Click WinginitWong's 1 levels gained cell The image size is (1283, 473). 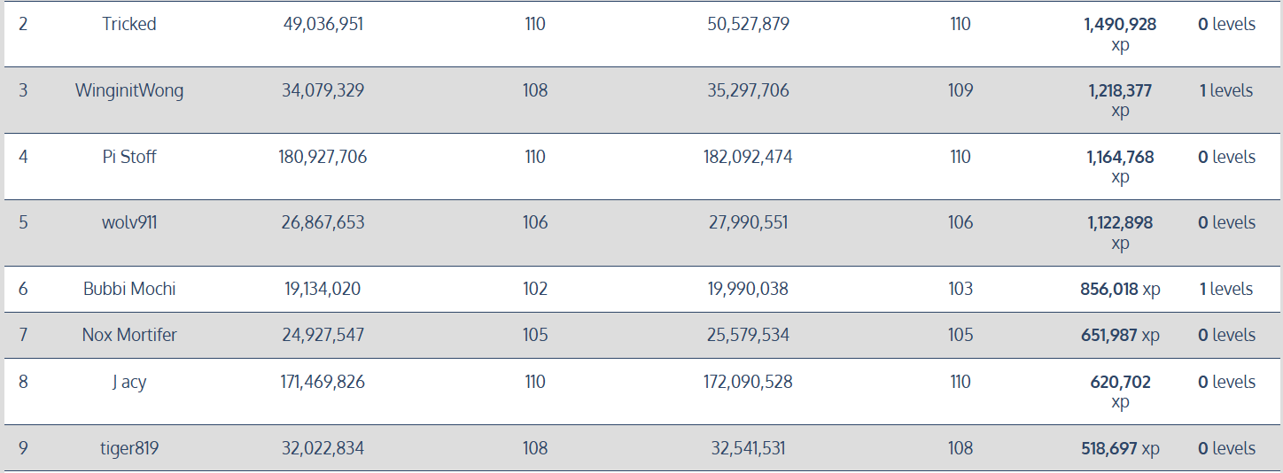[1226, 90]
